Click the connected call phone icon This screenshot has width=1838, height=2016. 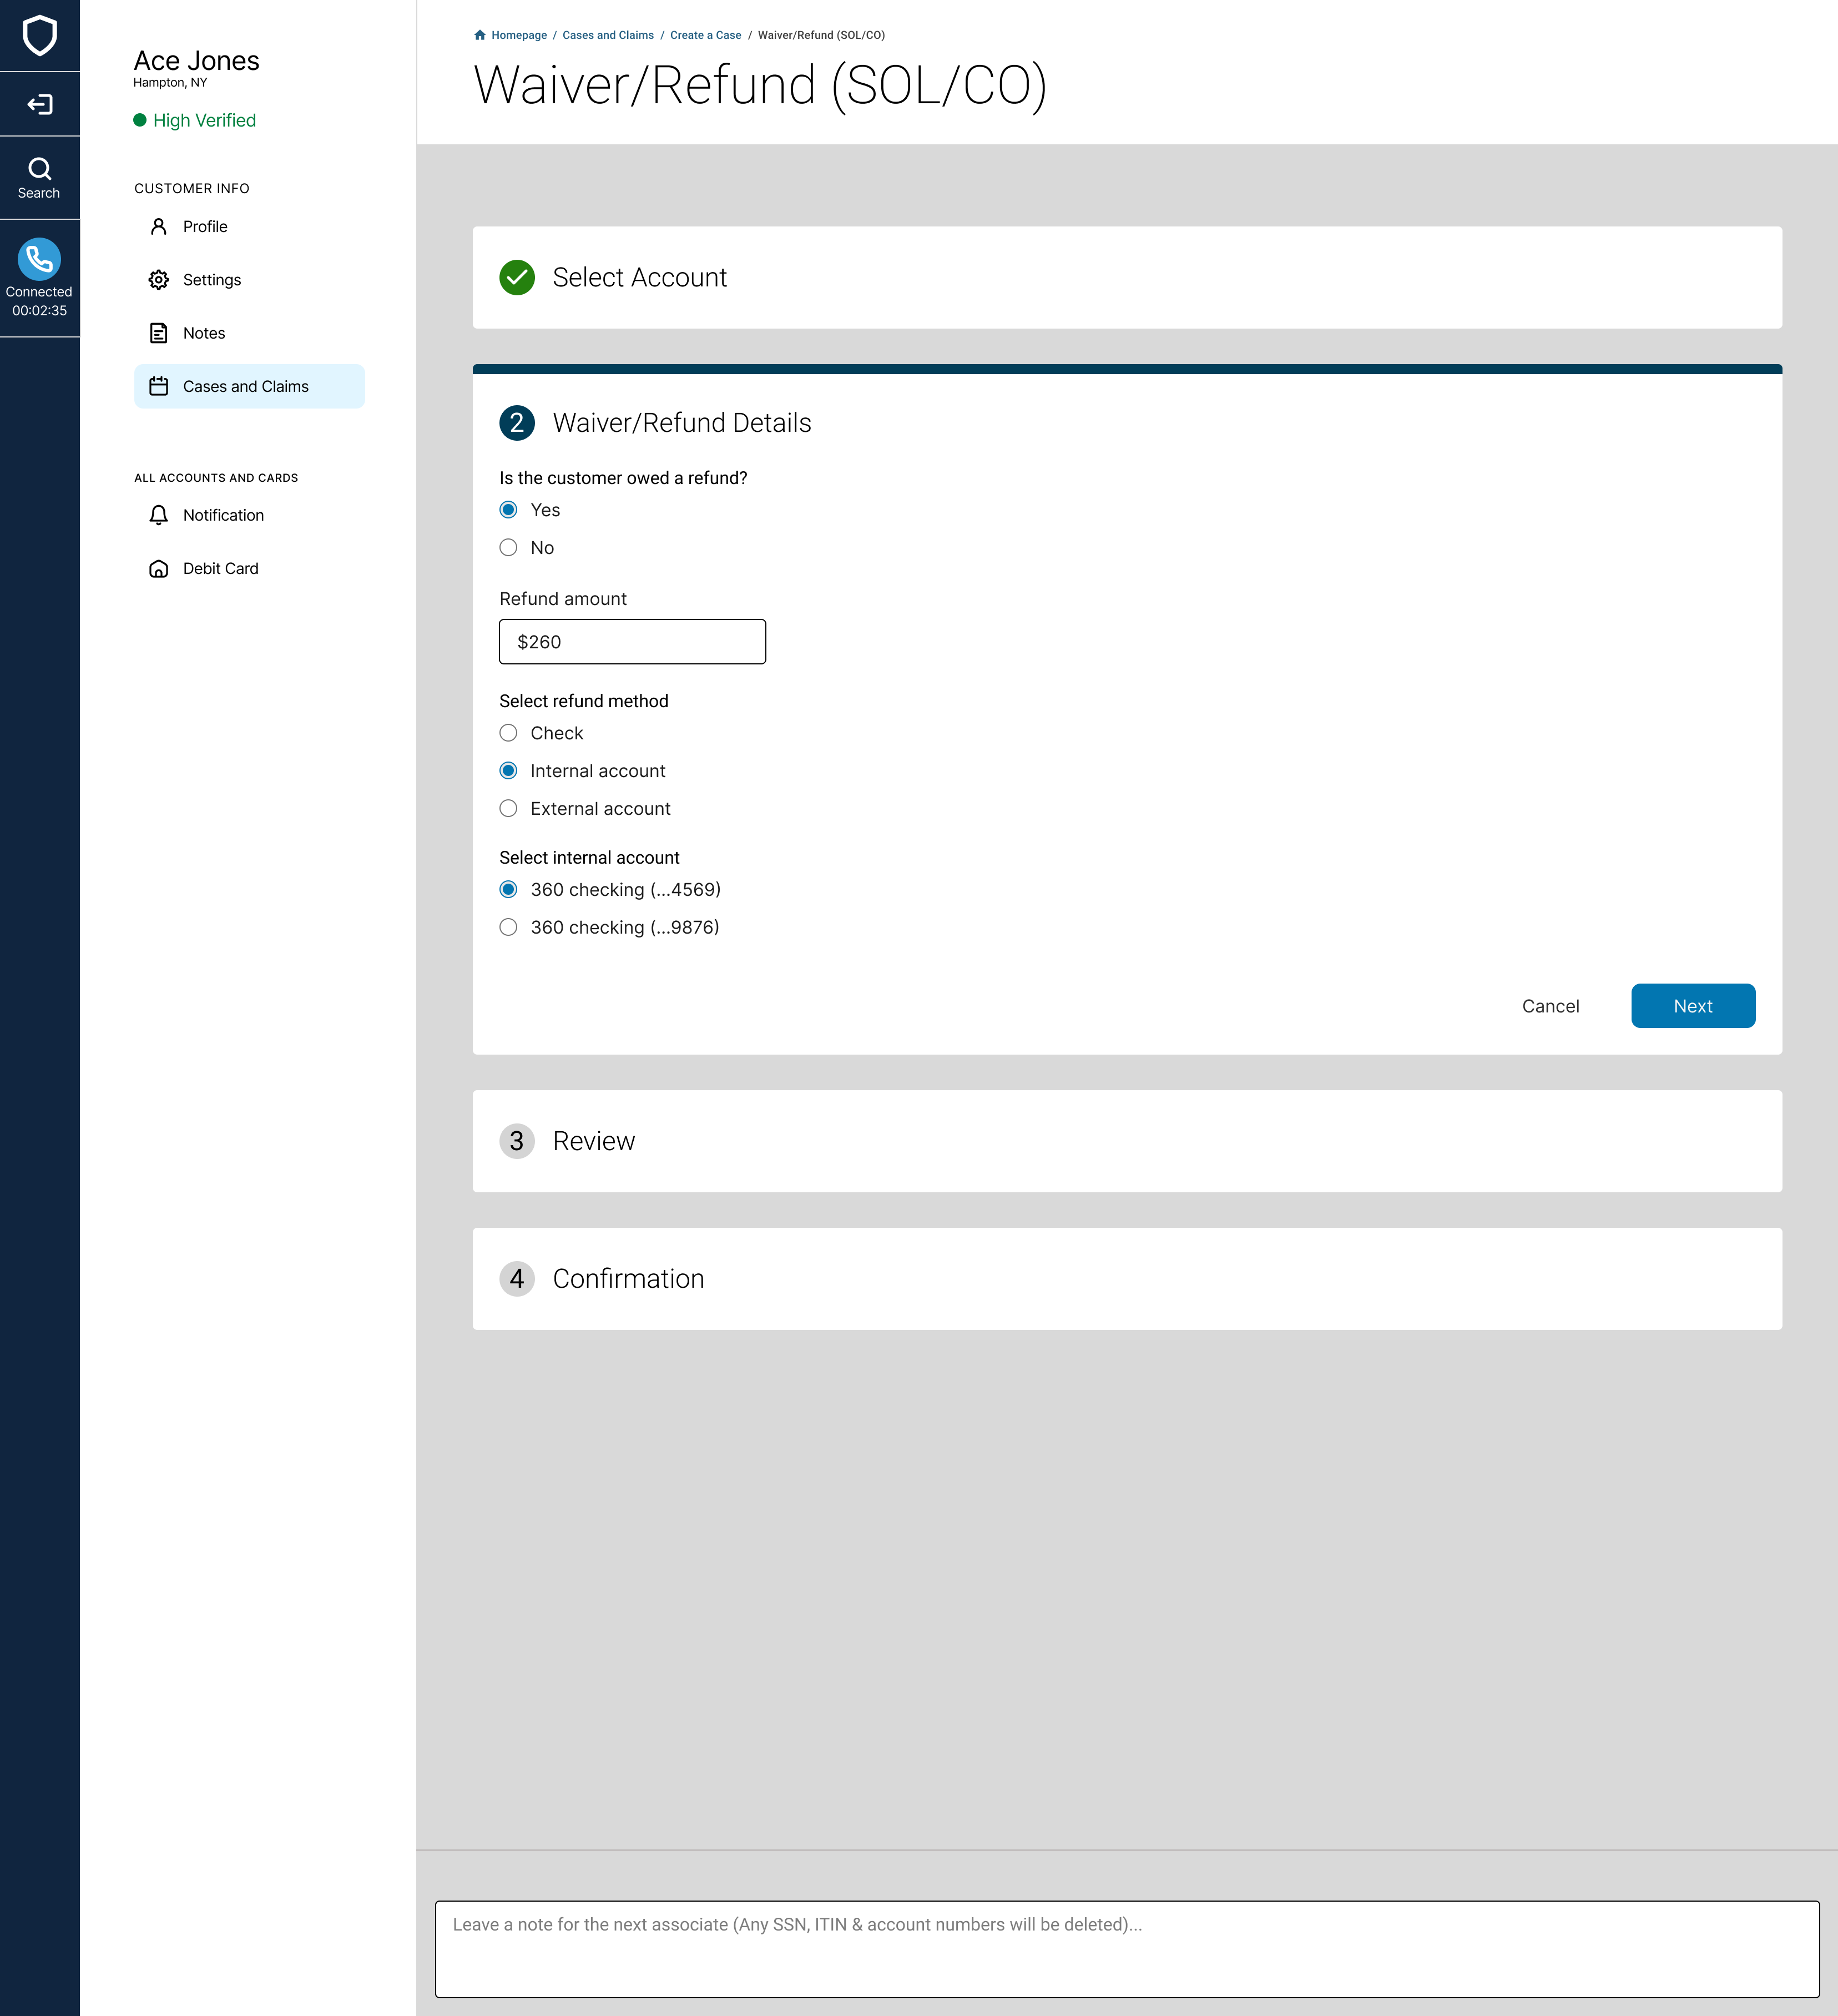pos(39,259)
